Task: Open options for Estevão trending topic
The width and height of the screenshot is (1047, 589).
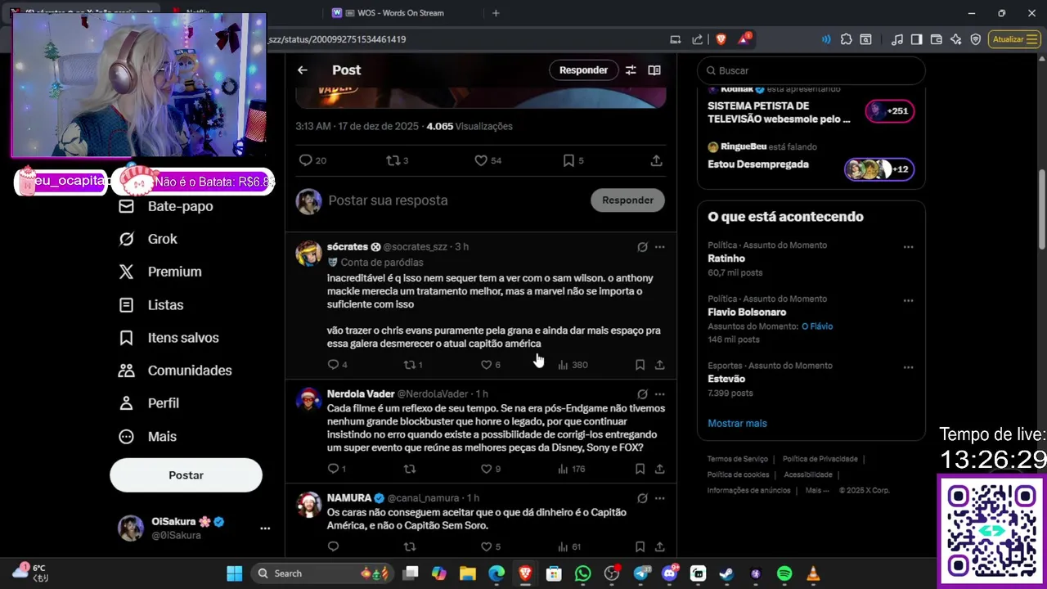Action: pyautogui.click(x=908, y=367)
